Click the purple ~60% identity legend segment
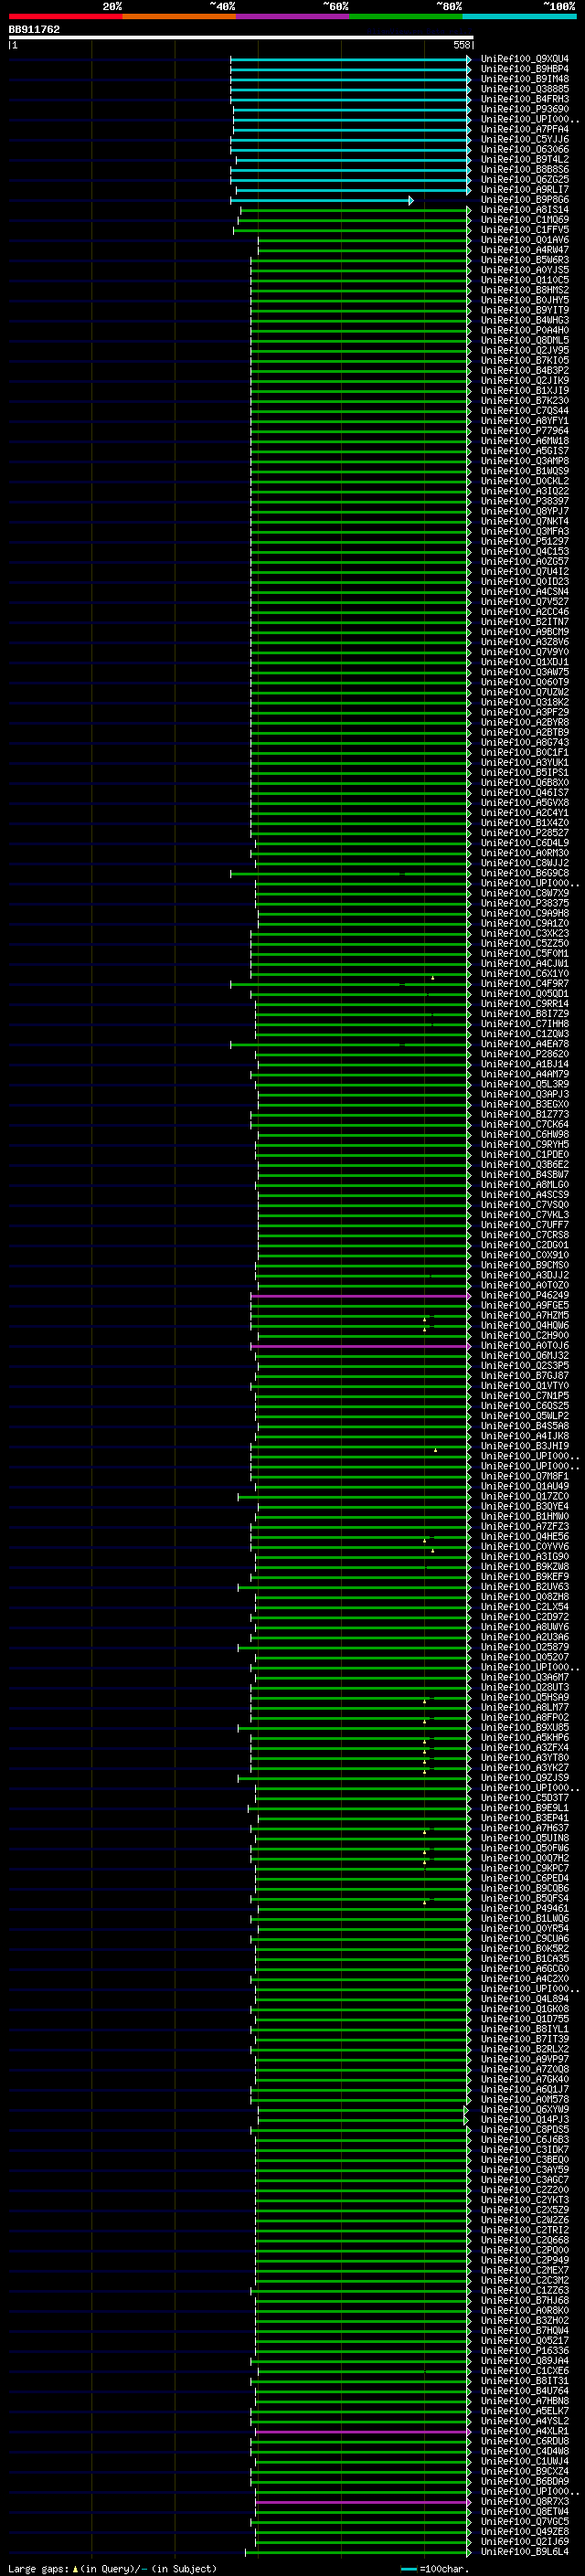Viewport: 585px width, 2576px height. pyautogui.click(x=292, y=16)
